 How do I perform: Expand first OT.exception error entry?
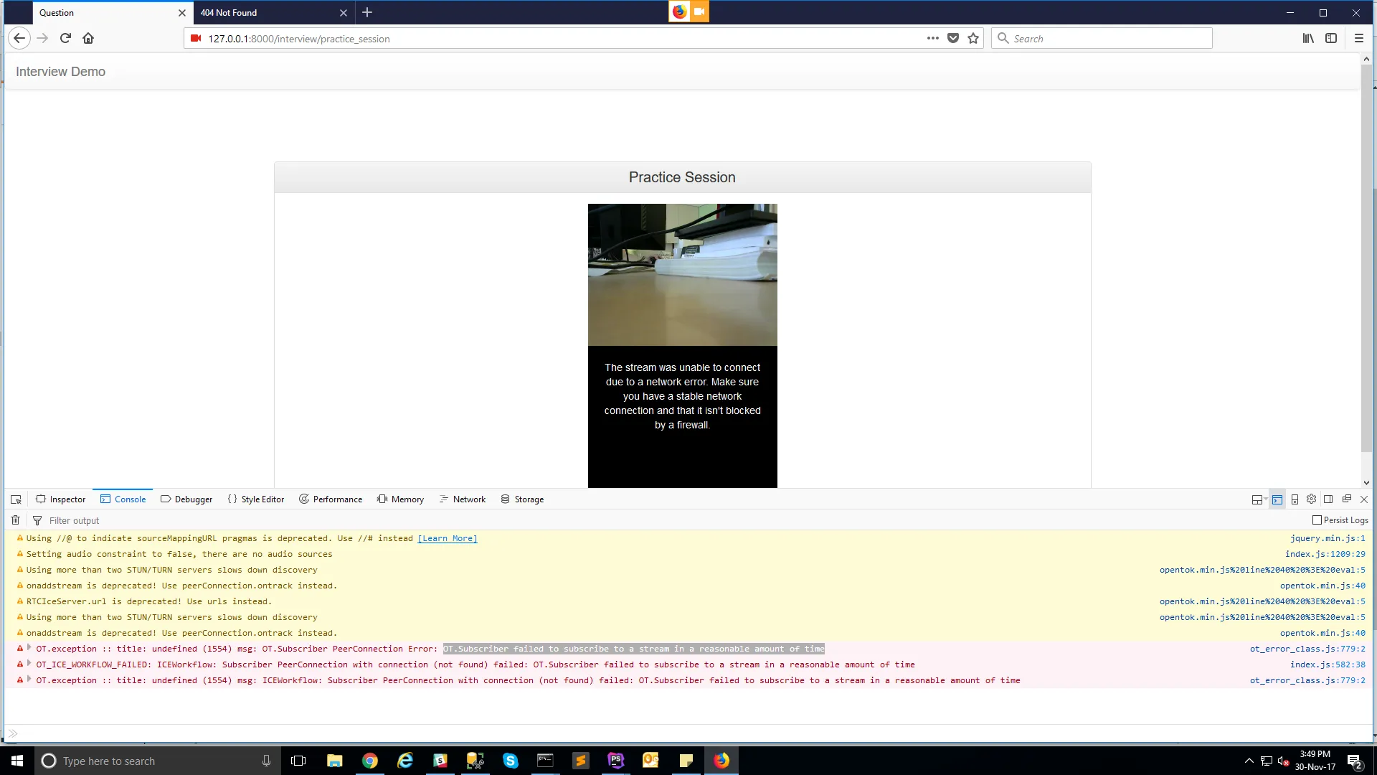[x=29, y=648]
